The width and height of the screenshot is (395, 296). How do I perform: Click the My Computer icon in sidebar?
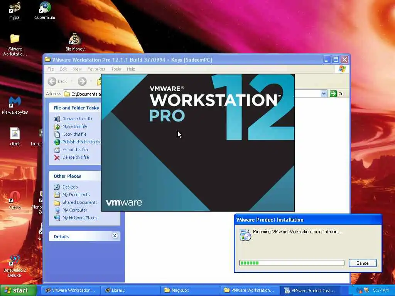click(57, 210)
